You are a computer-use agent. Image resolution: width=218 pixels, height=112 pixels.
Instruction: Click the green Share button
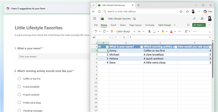coord(199,25)
